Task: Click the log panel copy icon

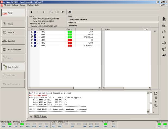Action: 156,93
